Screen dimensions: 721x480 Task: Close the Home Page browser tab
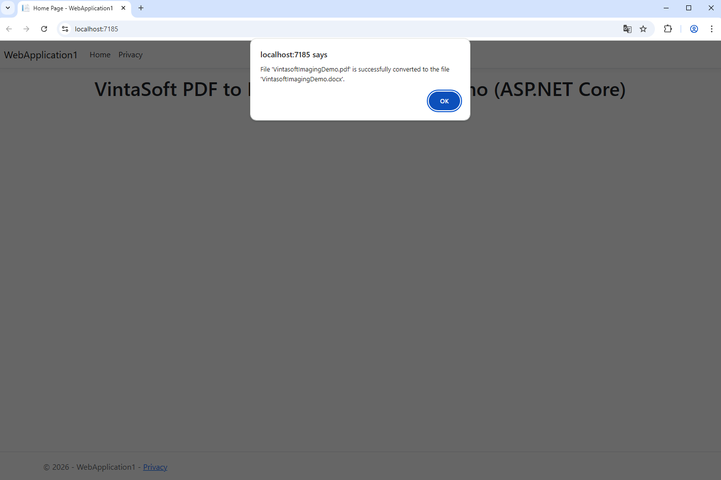point(123,8)
